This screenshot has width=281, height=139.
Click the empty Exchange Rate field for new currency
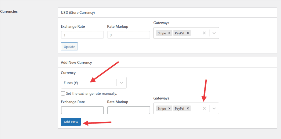click(x=82, y=110)
